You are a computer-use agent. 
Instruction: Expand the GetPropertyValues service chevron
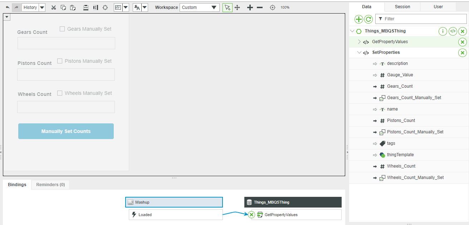(x=359, y=42)
